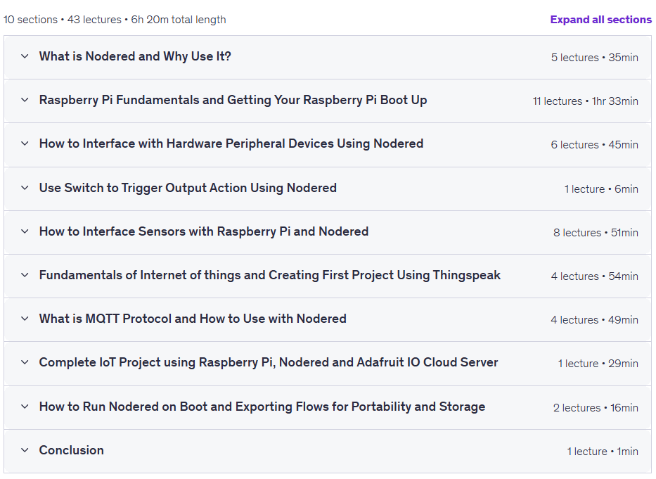Expand chevron for Complete IoT Project section
The image size is (656, 479).
[x=25, y=362]
